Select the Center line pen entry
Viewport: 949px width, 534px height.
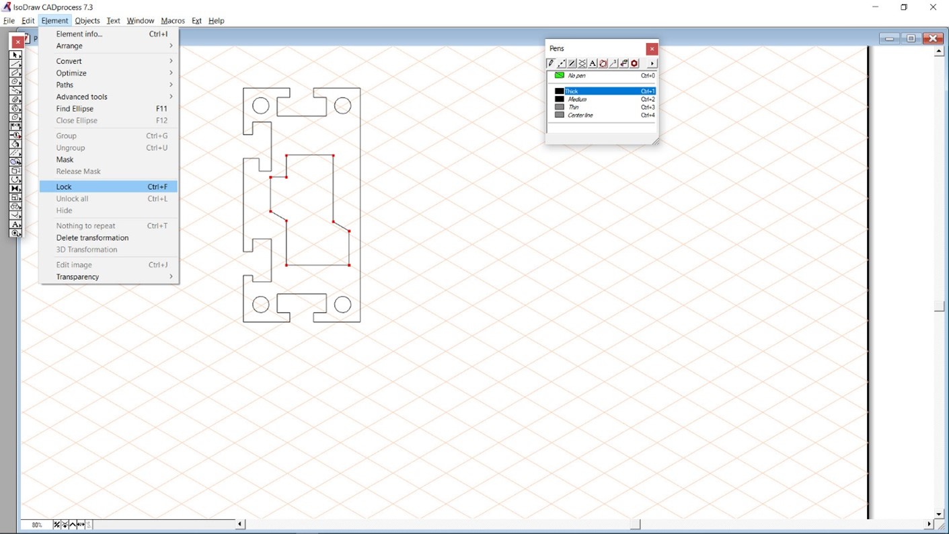[603, 115]
